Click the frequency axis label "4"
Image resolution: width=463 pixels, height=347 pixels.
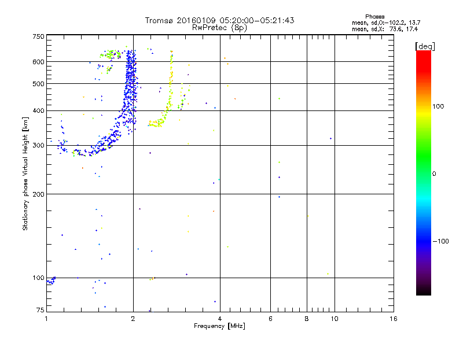coord(220,319)
